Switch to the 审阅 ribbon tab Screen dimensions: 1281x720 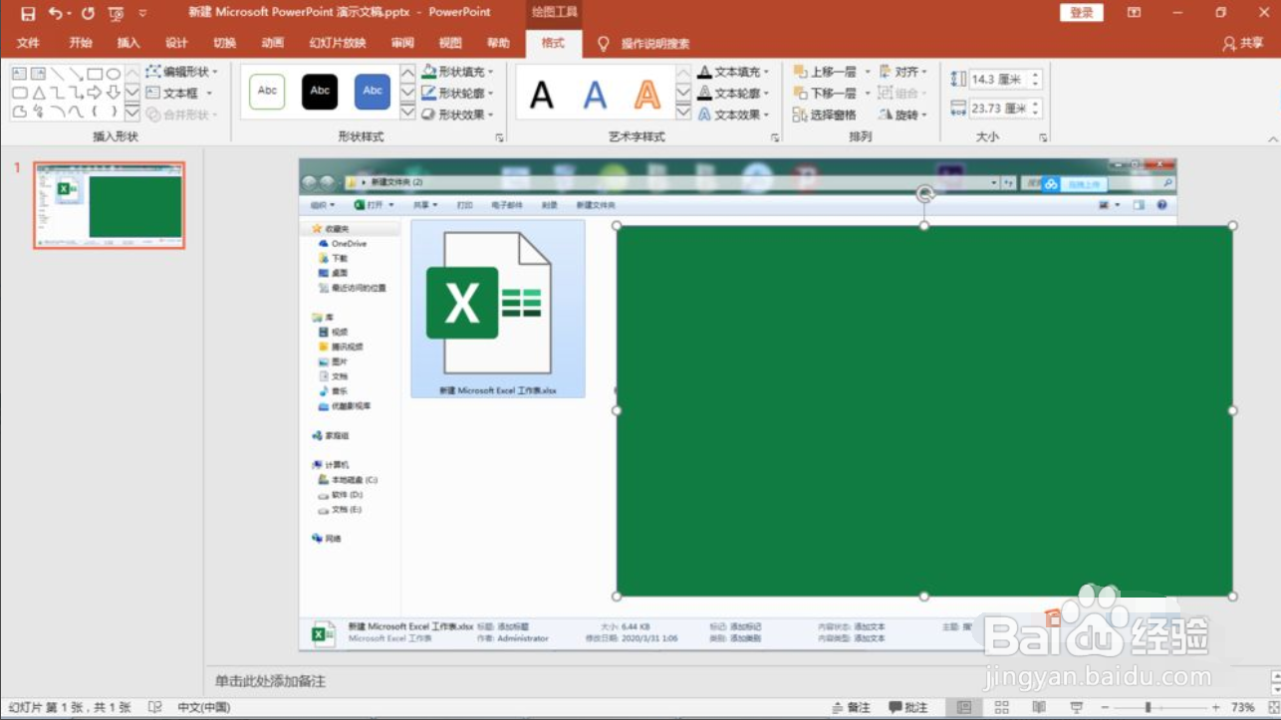tap(402, 43)
